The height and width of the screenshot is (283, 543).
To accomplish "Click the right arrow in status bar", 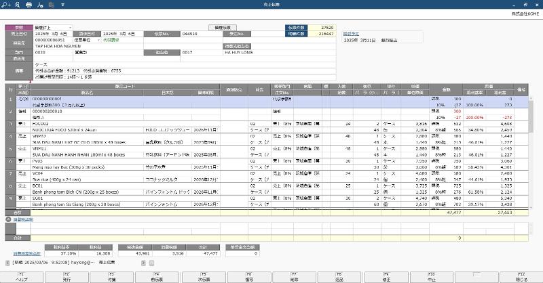I will (x=143, y=262).
